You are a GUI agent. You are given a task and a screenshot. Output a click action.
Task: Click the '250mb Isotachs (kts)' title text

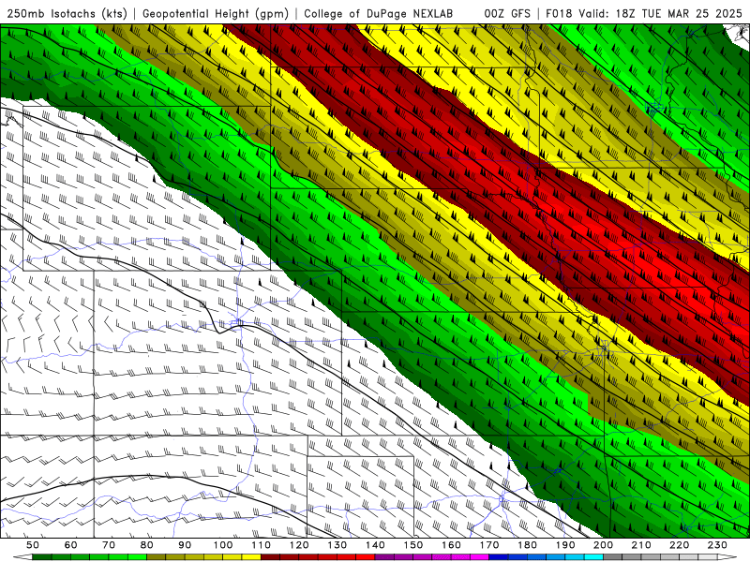coord(67,14)
